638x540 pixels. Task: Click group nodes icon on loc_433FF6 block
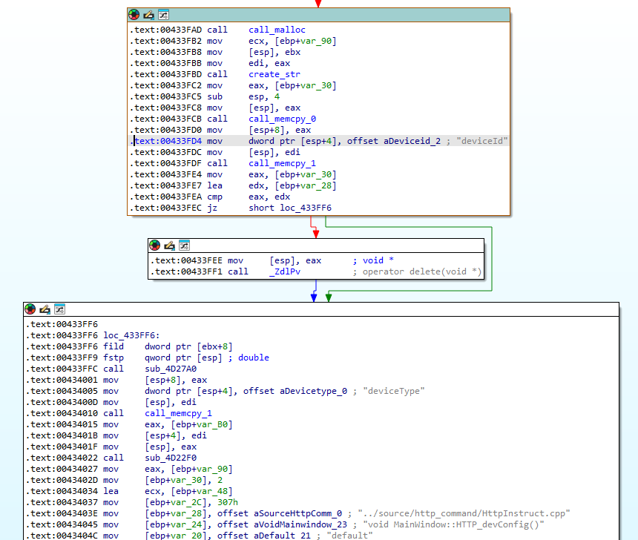[59, 309]
